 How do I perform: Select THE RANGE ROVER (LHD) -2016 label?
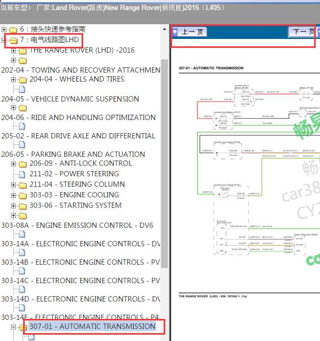82,50
